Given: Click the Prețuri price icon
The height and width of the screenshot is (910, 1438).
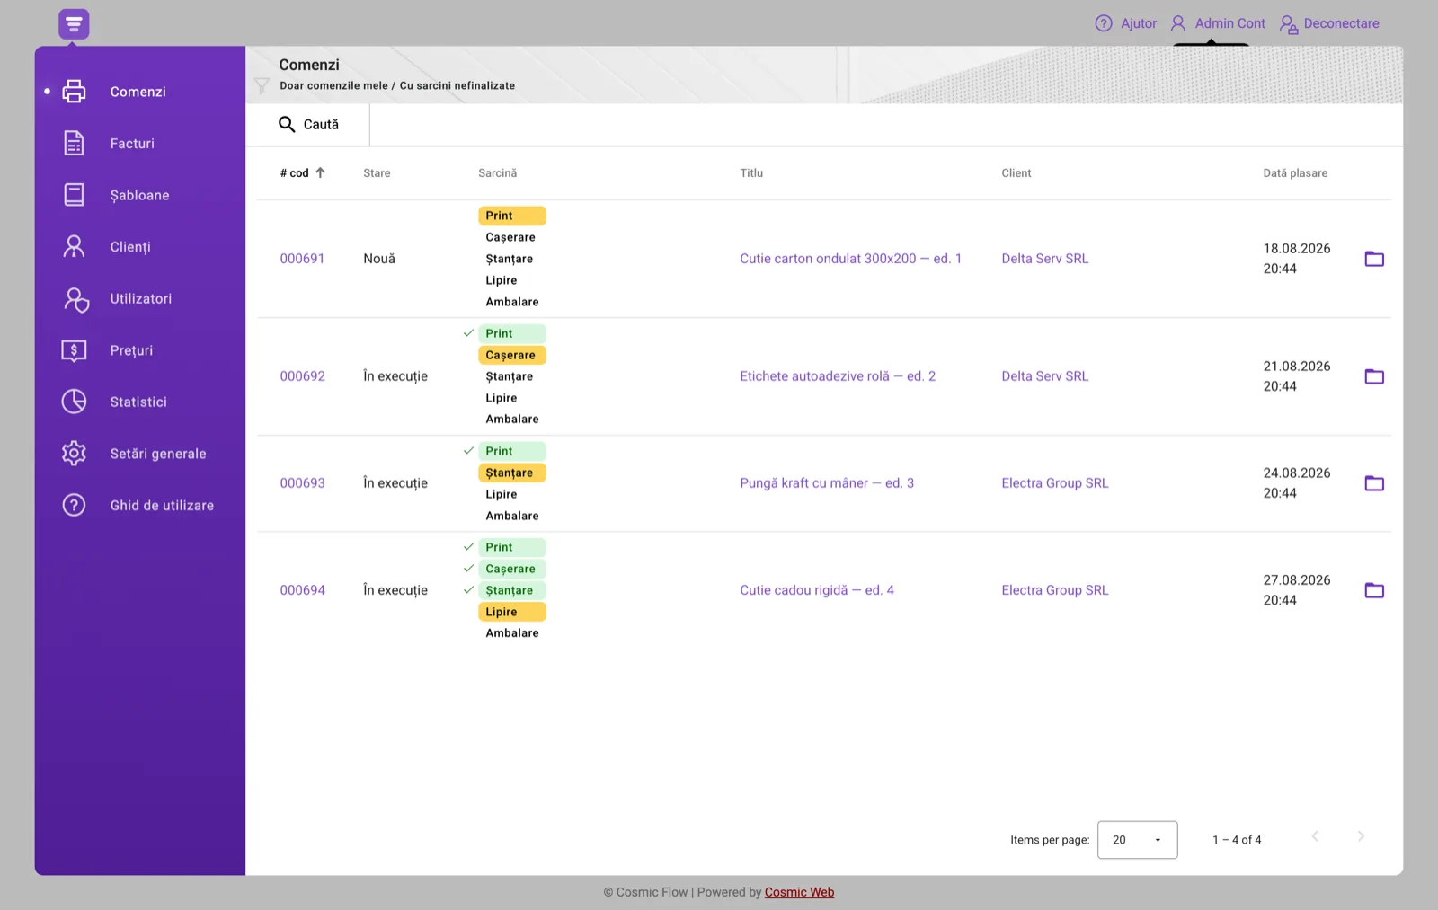Looking at the screenshot, I should point(74,350).
